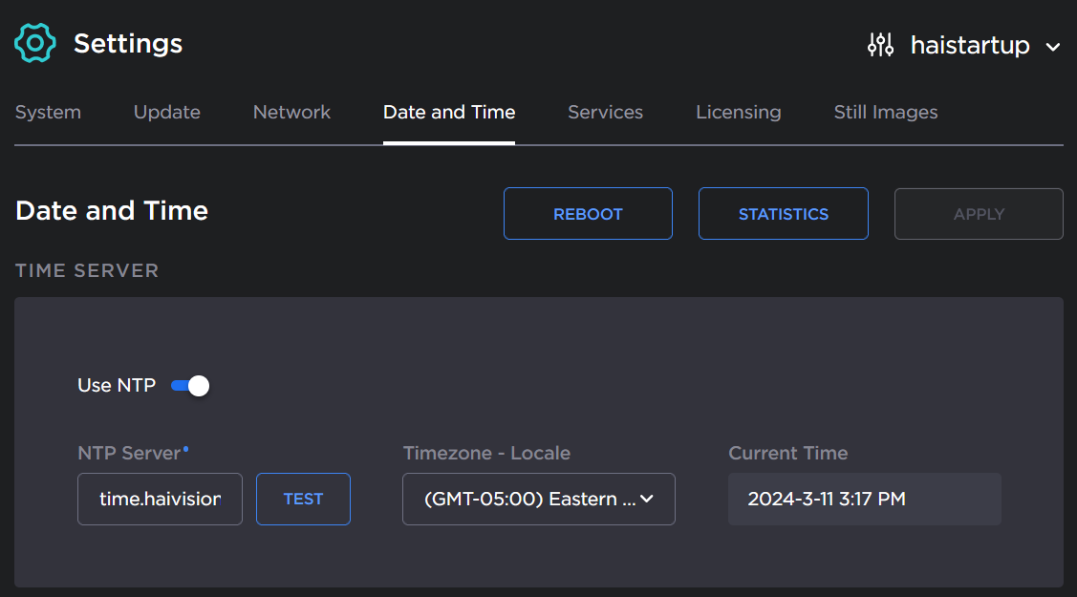The image size is (1077, 597).
Task: Click the Current Time display field
Action: pos(864,499)
